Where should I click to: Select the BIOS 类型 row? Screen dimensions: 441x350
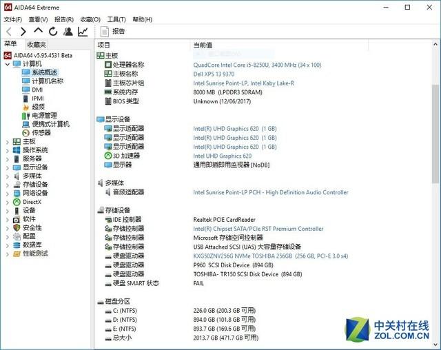tap(265, 101)
